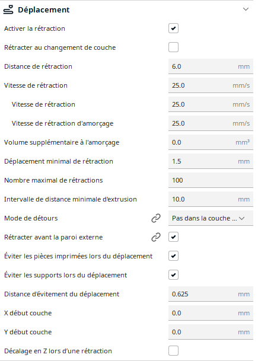The height and width of the screenshot is (361, 258).
Task: Edit Déplacement minimal de rétraction value
Action: [x=211, y=161]
